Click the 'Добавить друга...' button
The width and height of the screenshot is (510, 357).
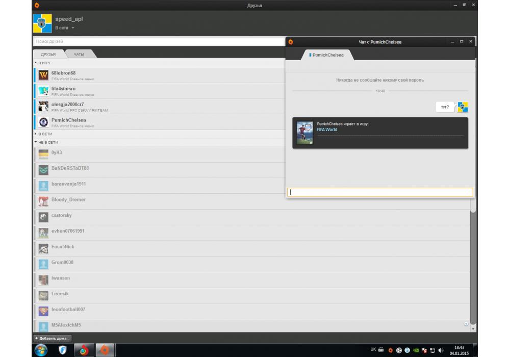(53, 338)
